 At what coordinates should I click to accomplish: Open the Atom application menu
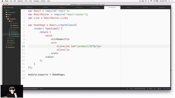[x=7, y=1]
